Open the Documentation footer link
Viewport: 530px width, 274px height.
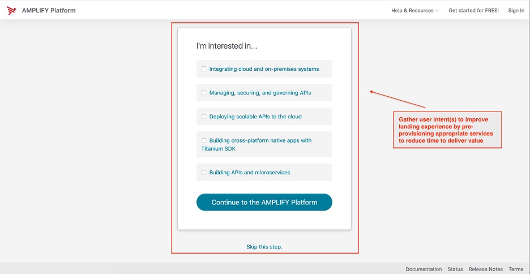pyautogui.click(x=424, y=269)
